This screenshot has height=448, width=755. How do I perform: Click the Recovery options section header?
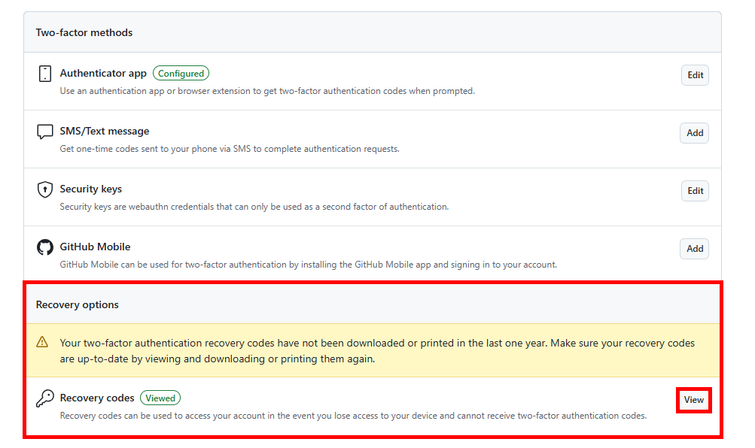click(78, 305)
